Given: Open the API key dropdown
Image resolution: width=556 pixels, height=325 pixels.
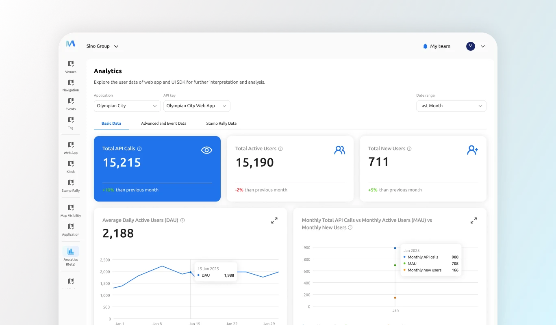Looking at the screenshot, I should point(197,106).
